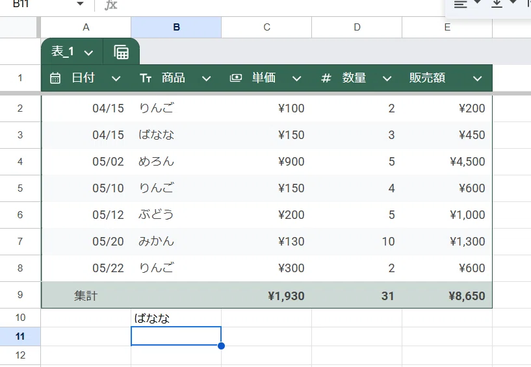Click the めろん product cell
This screenshot has height=367, width=531.
point(176,162)
